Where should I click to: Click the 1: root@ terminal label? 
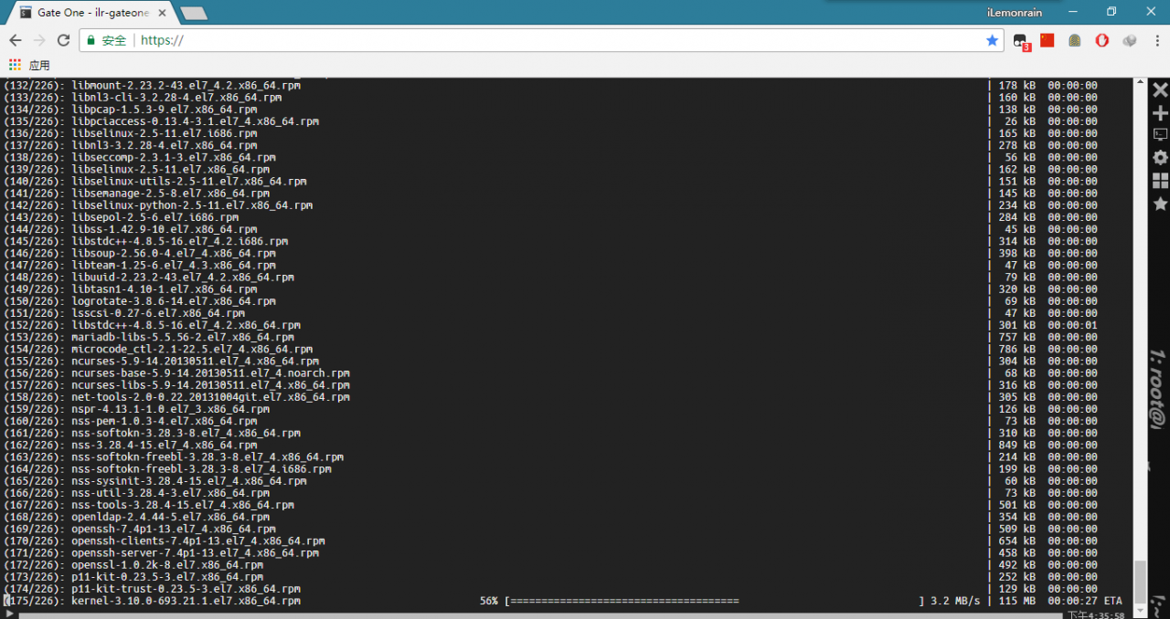(1158, 383)
